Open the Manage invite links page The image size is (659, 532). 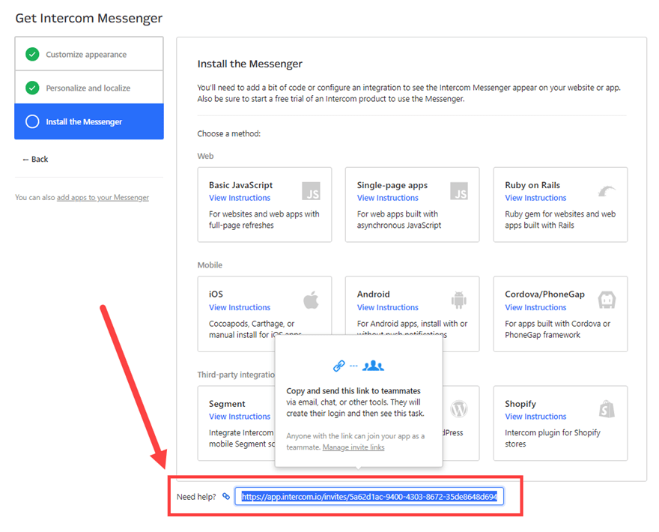point(353,447)
